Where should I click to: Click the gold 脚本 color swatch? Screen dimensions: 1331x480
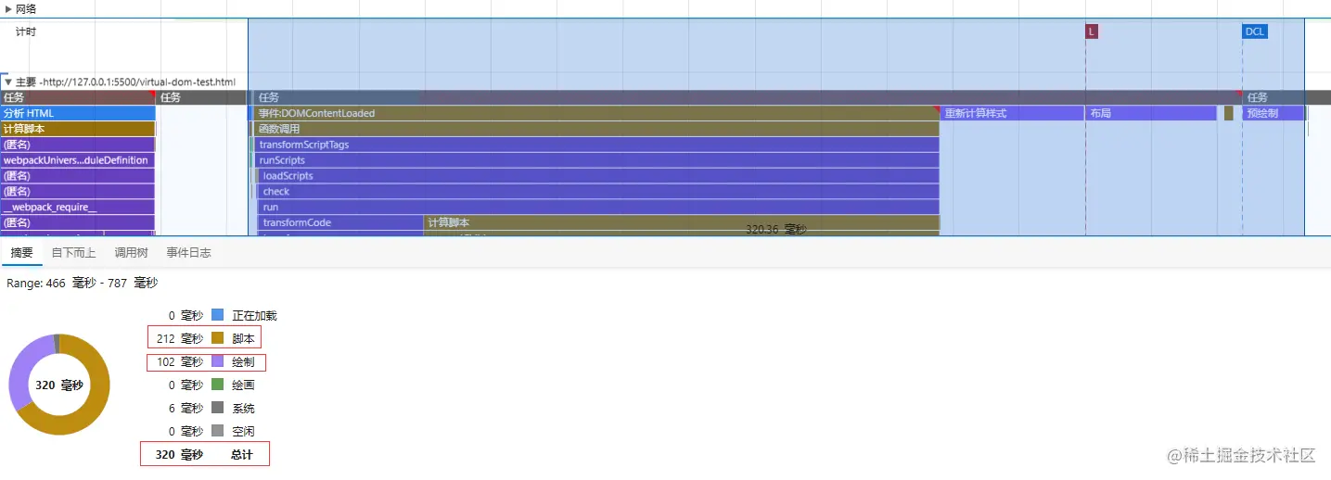point(218,338)
